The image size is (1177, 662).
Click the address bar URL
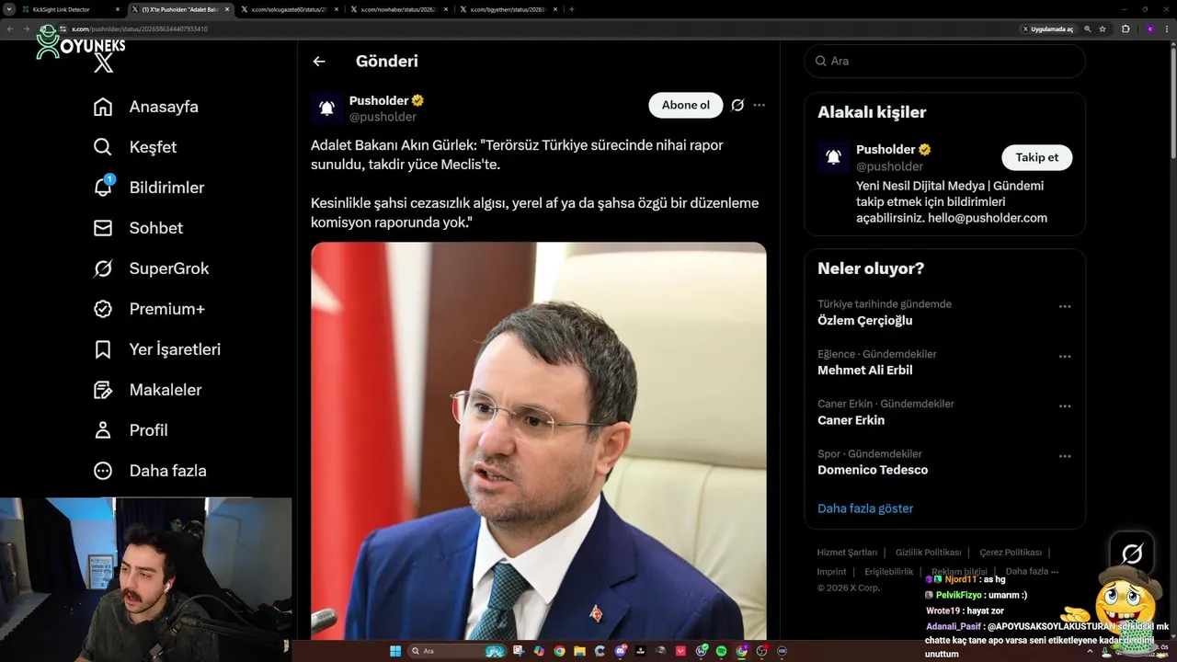[x=140, y=29]
